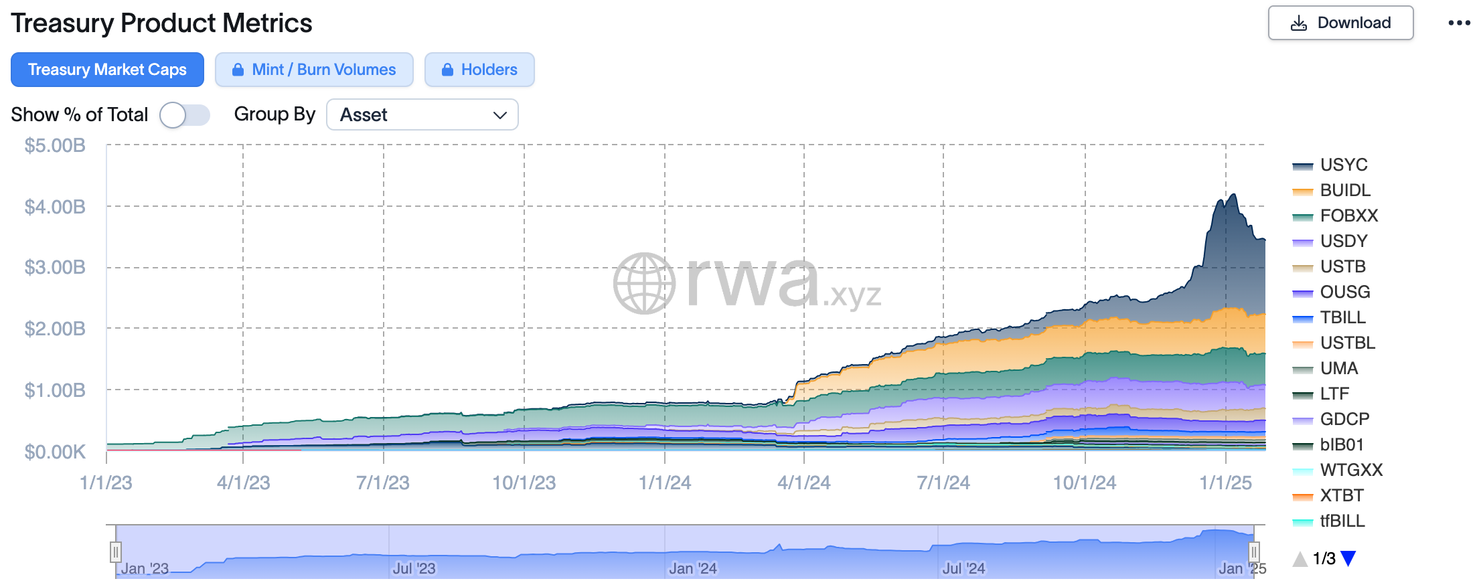Switch to the Treasury Market Caps tab
This screenshot has width=1481, height=585.
pyautogui.click(x=107, y=70)
